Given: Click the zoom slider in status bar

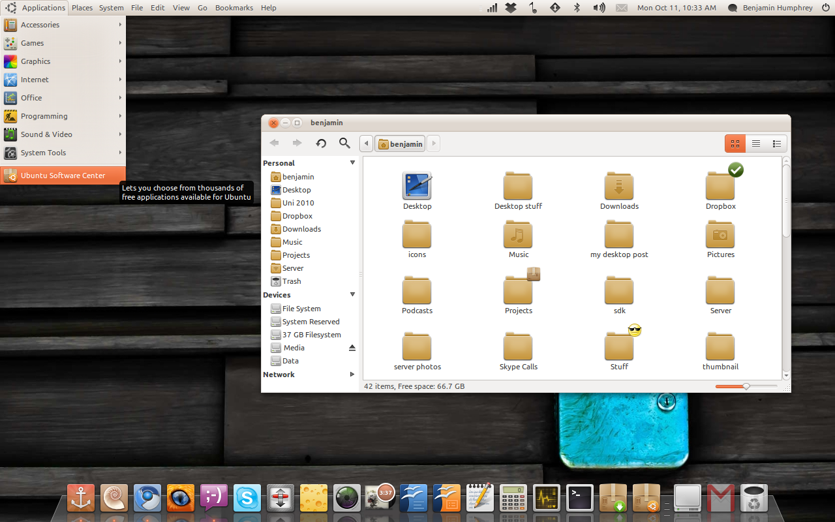Looking at the screenshot, I should pos(746,386).
